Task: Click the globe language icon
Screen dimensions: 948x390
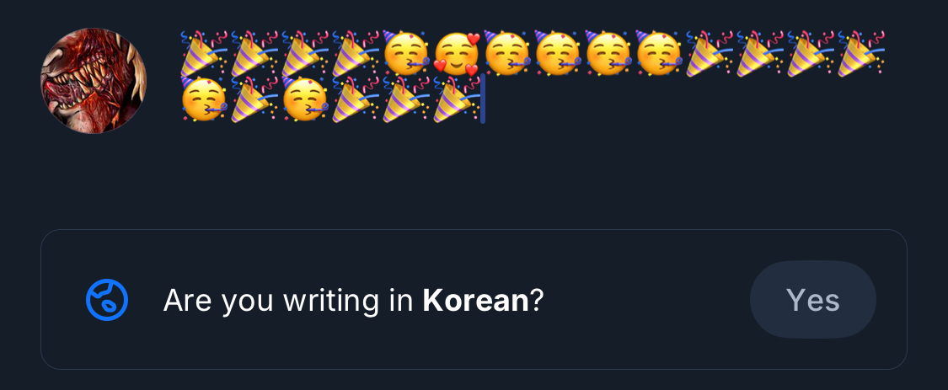Action: (x=107, y=300)
